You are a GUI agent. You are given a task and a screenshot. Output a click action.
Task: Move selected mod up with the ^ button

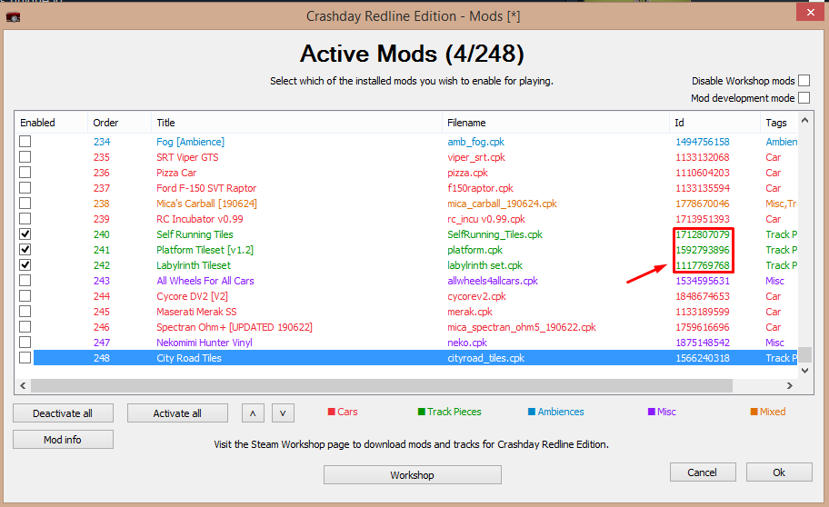253,413
